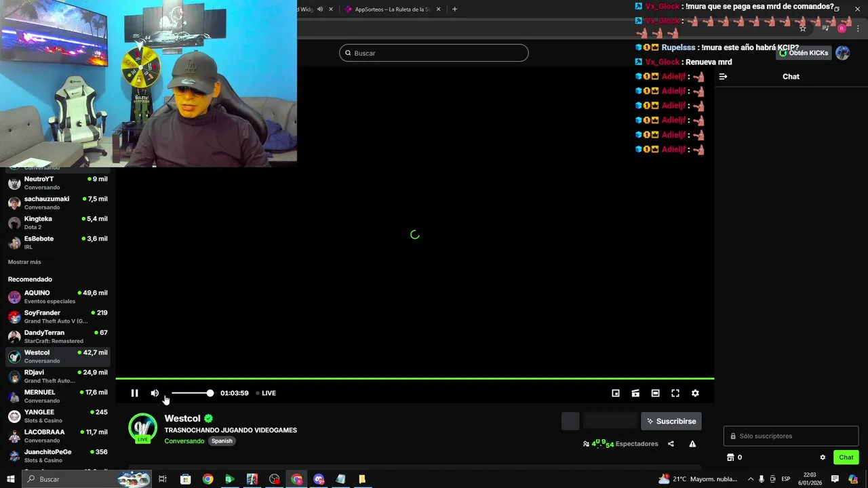Open SoyFrander recommended channel
The height and width of the screenshot is (488, 868).
click(x=58, y=317)
